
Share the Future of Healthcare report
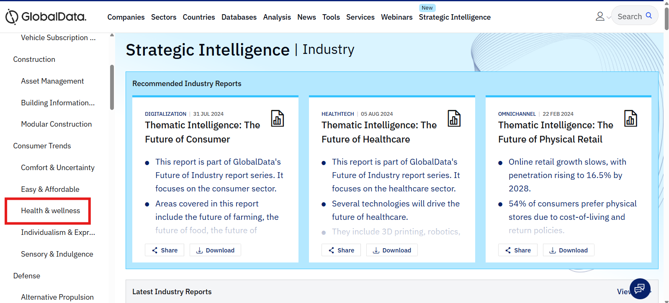point(341,250)
